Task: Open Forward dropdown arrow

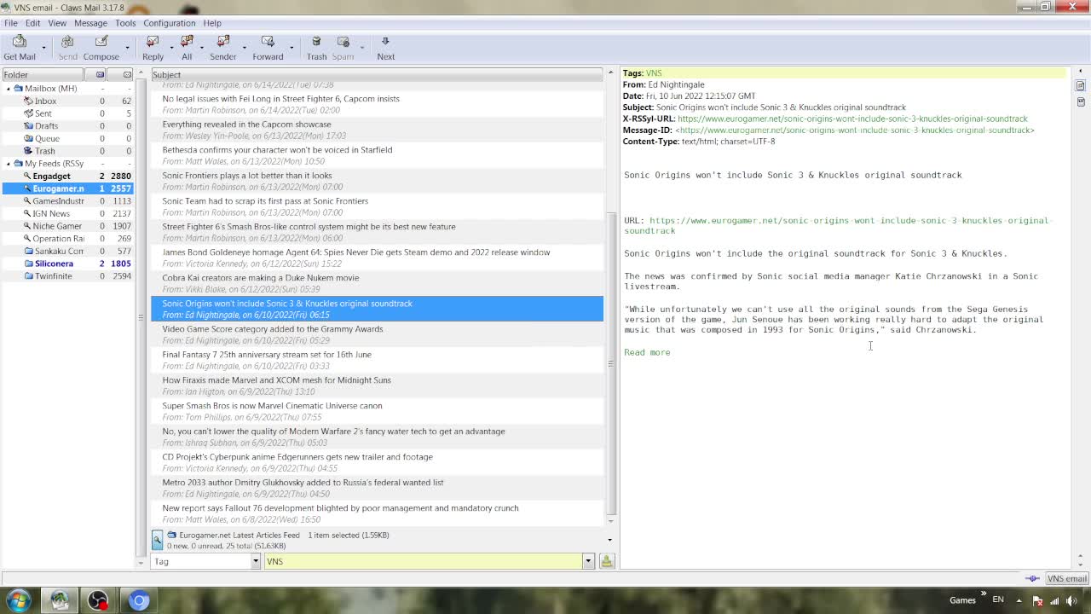Action: click(291, 49)
